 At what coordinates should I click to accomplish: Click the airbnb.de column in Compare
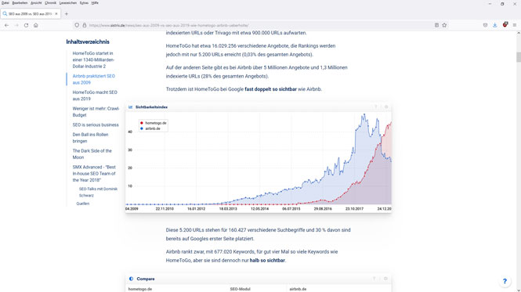298,289
